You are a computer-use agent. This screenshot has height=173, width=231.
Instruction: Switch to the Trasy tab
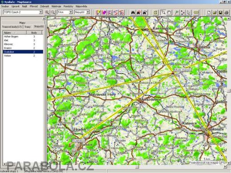pos(28,27)
